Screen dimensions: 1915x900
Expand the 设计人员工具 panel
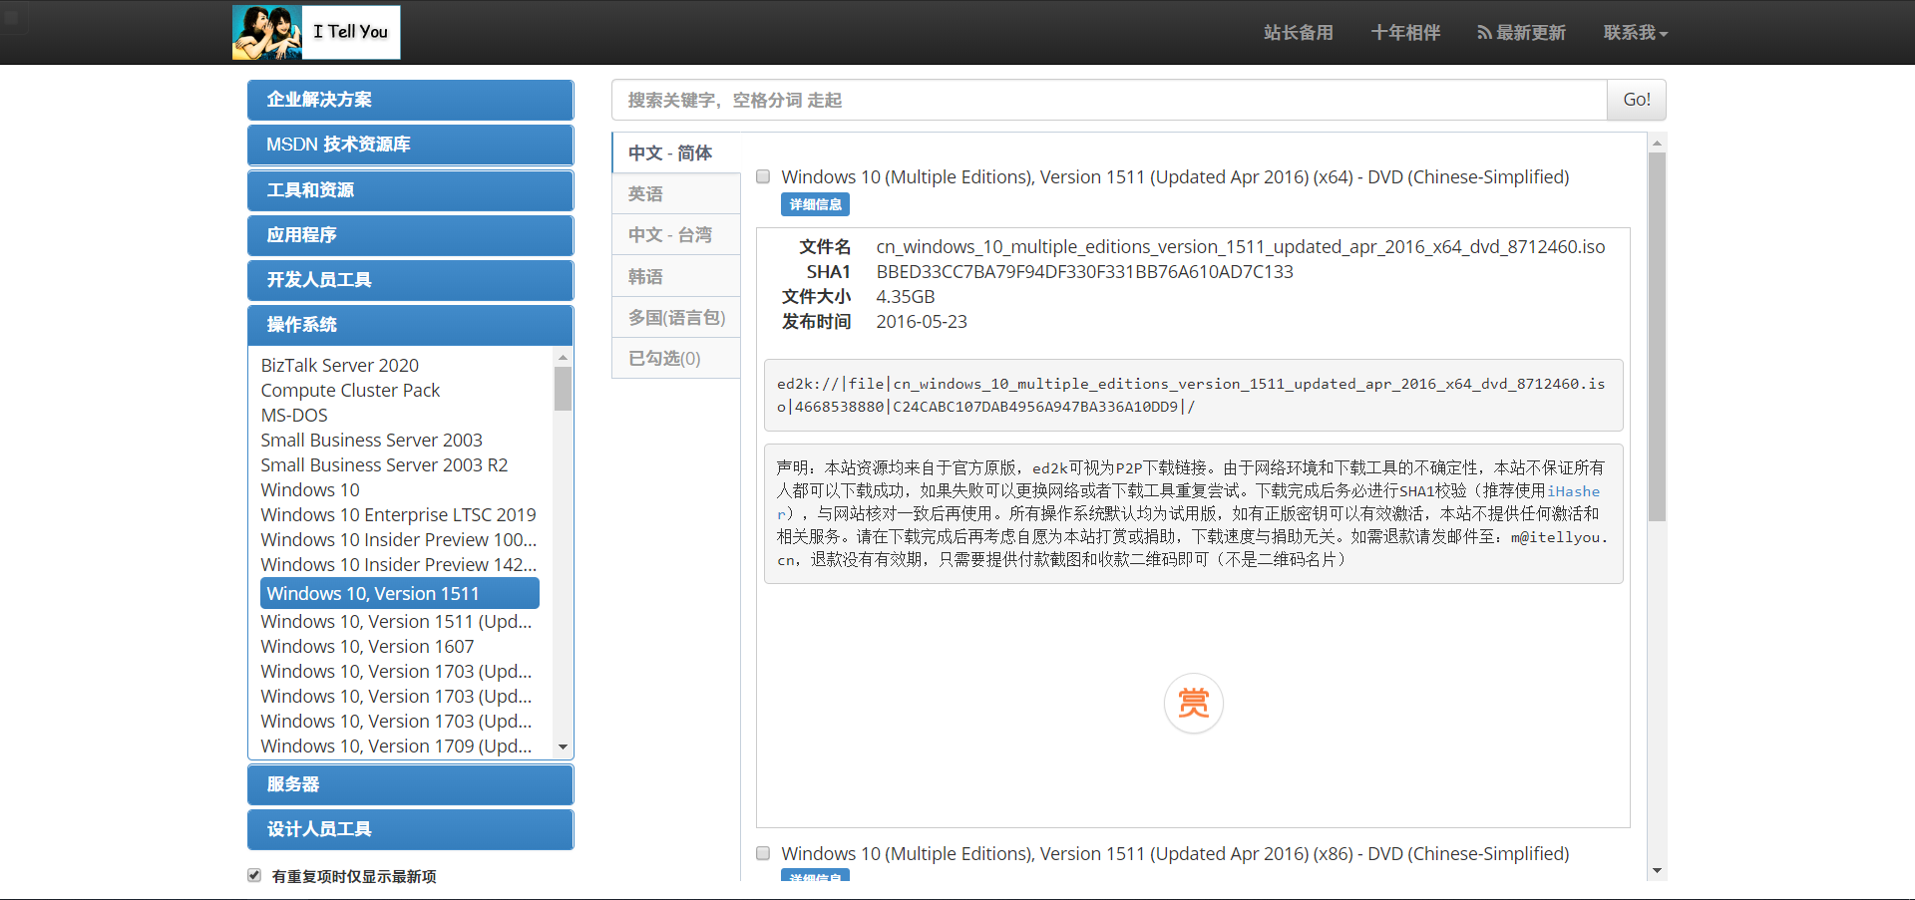click(x=410, y=829)
